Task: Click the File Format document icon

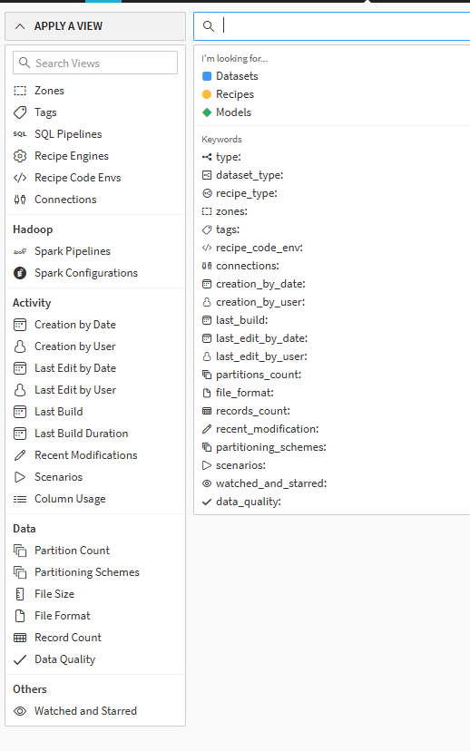Action: pyautogui.click(x=20, y=616)
